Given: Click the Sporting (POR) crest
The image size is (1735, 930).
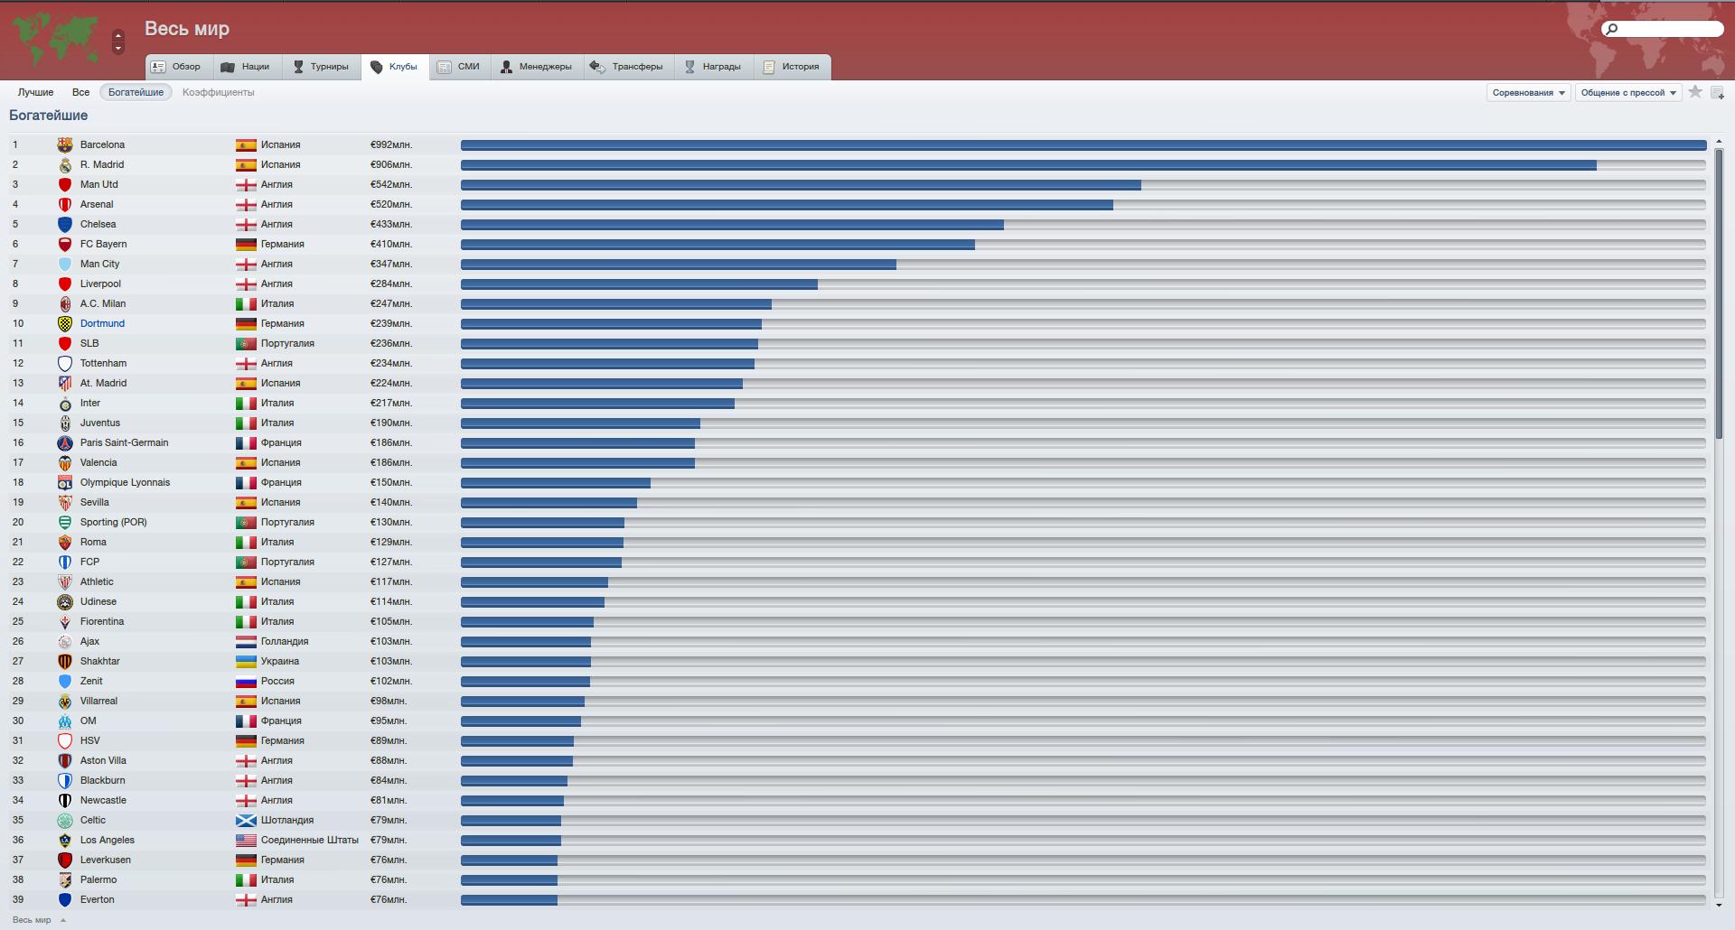Looking at the screenshot, I should point(65,522).
